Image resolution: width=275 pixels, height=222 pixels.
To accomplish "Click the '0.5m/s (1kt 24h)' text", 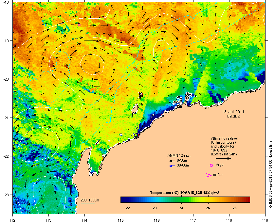I will click(224, 154).
